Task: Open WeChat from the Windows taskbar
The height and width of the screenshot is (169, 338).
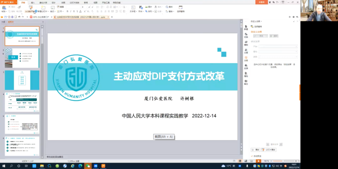Action: pyautogui.click(x=88, y=166)
